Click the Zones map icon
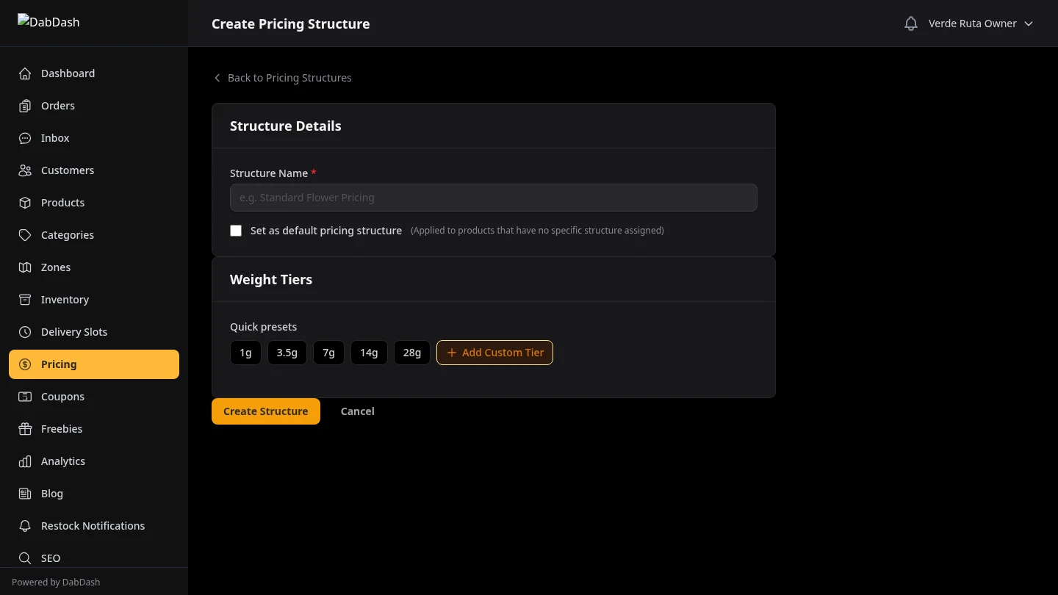 (24, 267)
